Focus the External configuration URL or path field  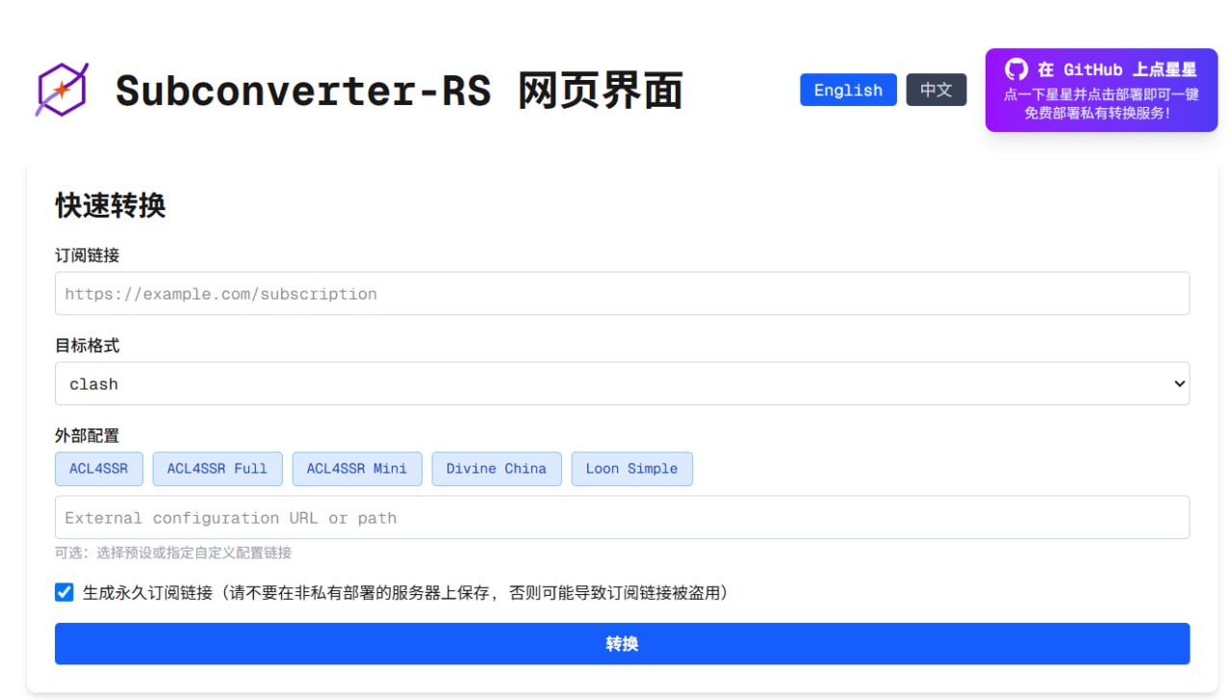point(622,517)
